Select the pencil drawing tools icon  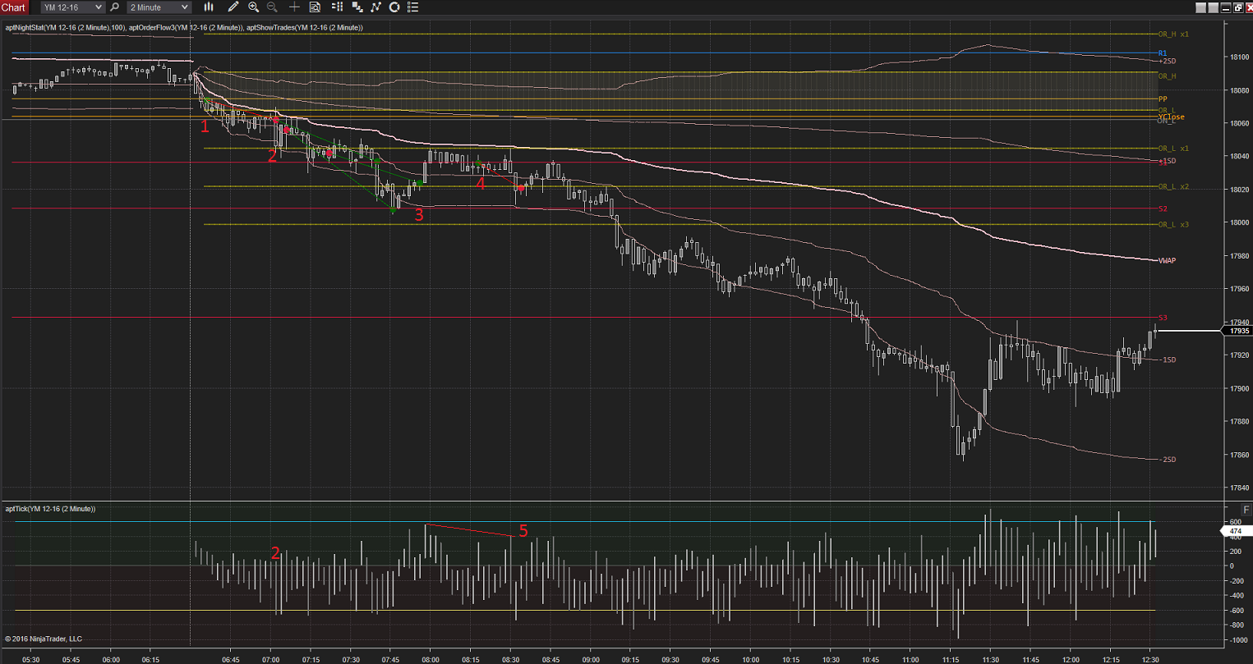(x=233, y=7)
